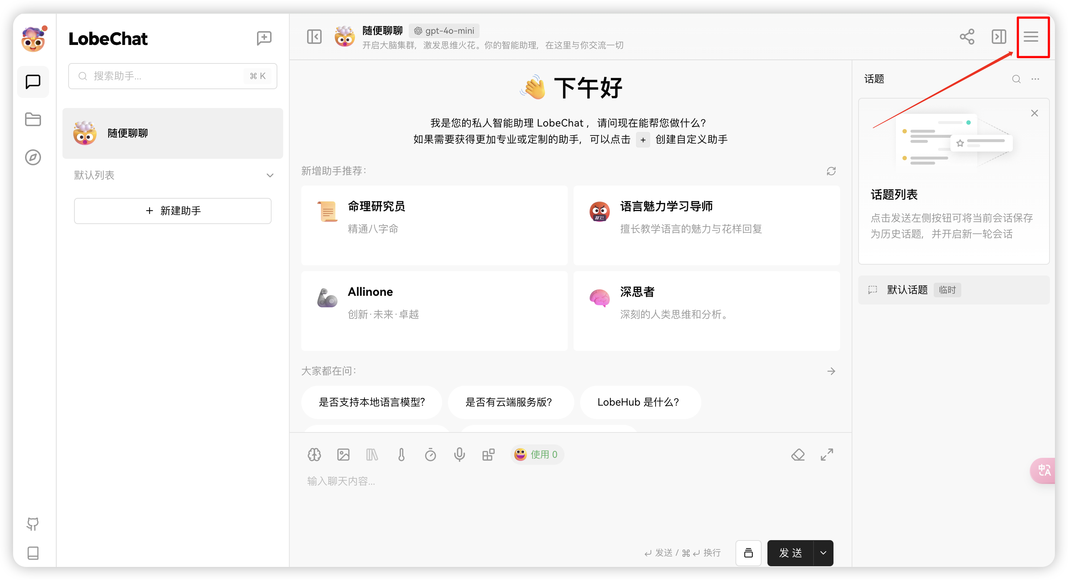
Task: Click 新建助手 button
Action: [x=173, y=211]
